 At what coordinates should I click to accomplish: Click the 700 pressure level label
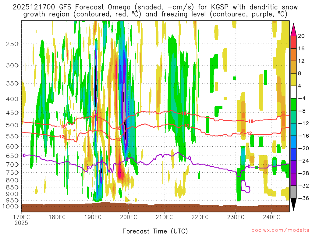tap(12, 165)
